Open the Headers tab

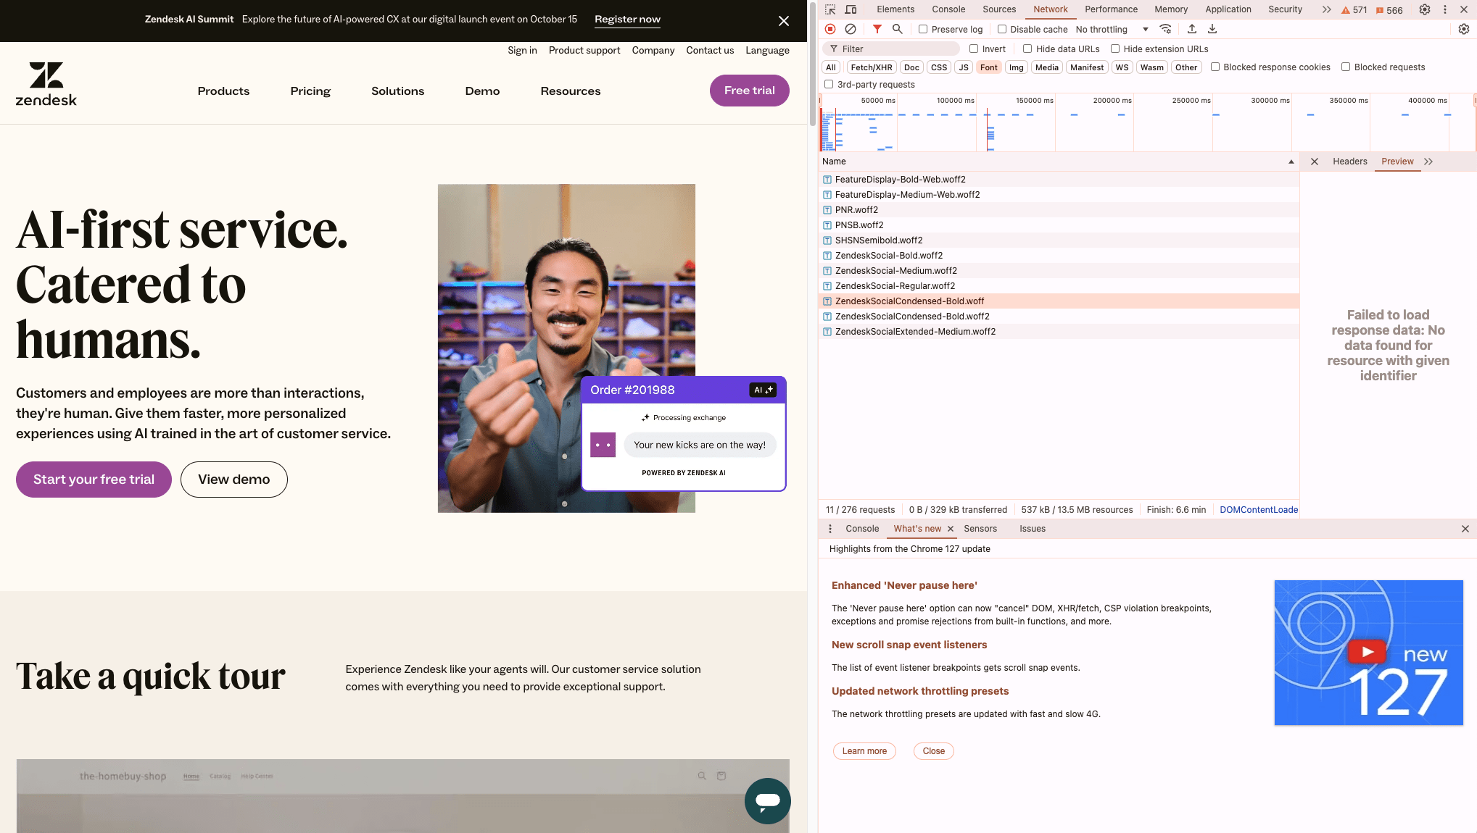(1349, 162)
